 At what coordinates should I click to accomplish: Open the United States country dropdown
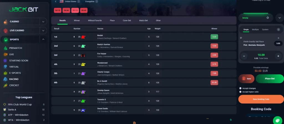[78, 1]
